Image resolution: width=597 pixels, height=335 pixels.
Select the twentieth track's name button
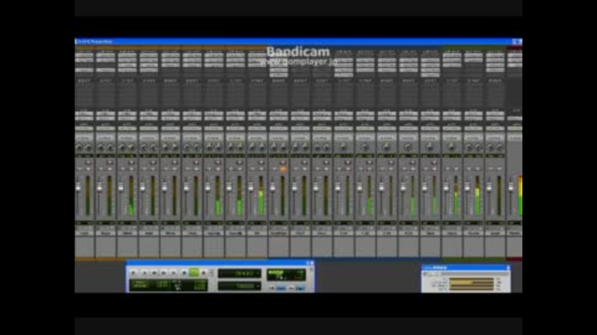495,233
